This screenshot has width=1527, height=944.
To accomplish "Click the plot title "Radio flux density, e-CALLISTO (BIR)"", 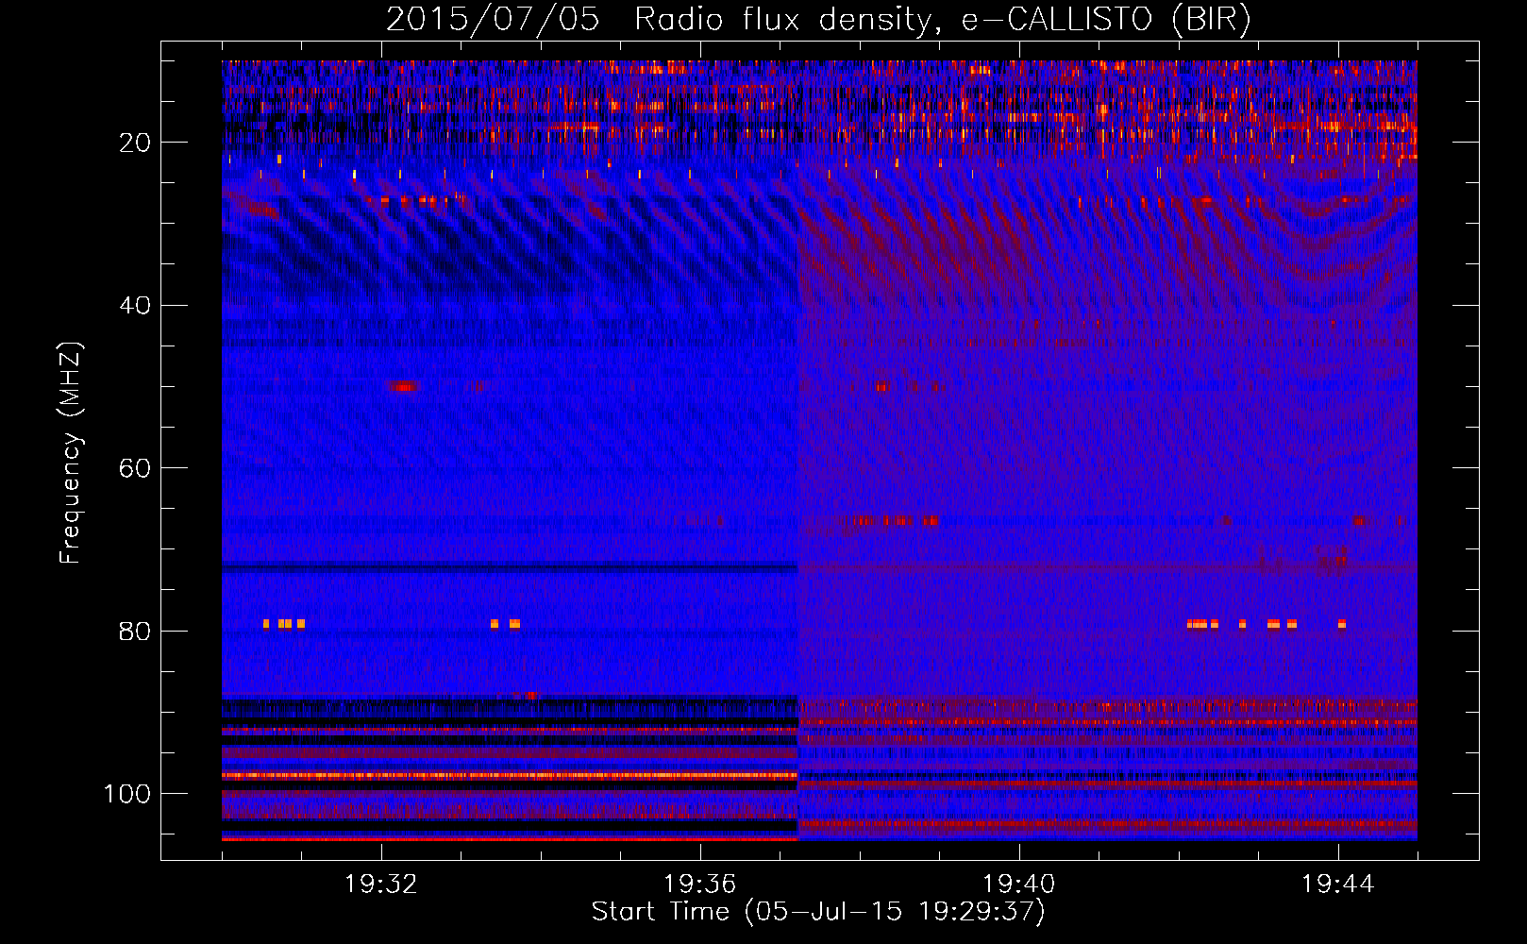I will coord(942,19).
